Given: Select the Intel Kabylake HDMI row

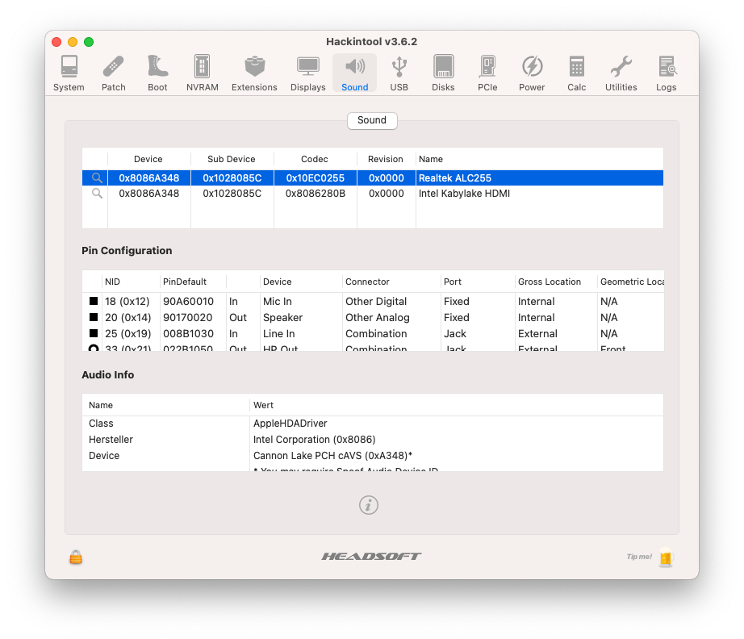Looking at the screenshot, I should pos(464,194).
